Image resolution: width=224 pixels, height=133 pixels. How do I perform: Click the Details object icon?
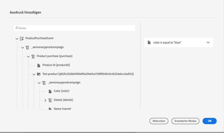[50, 100]
